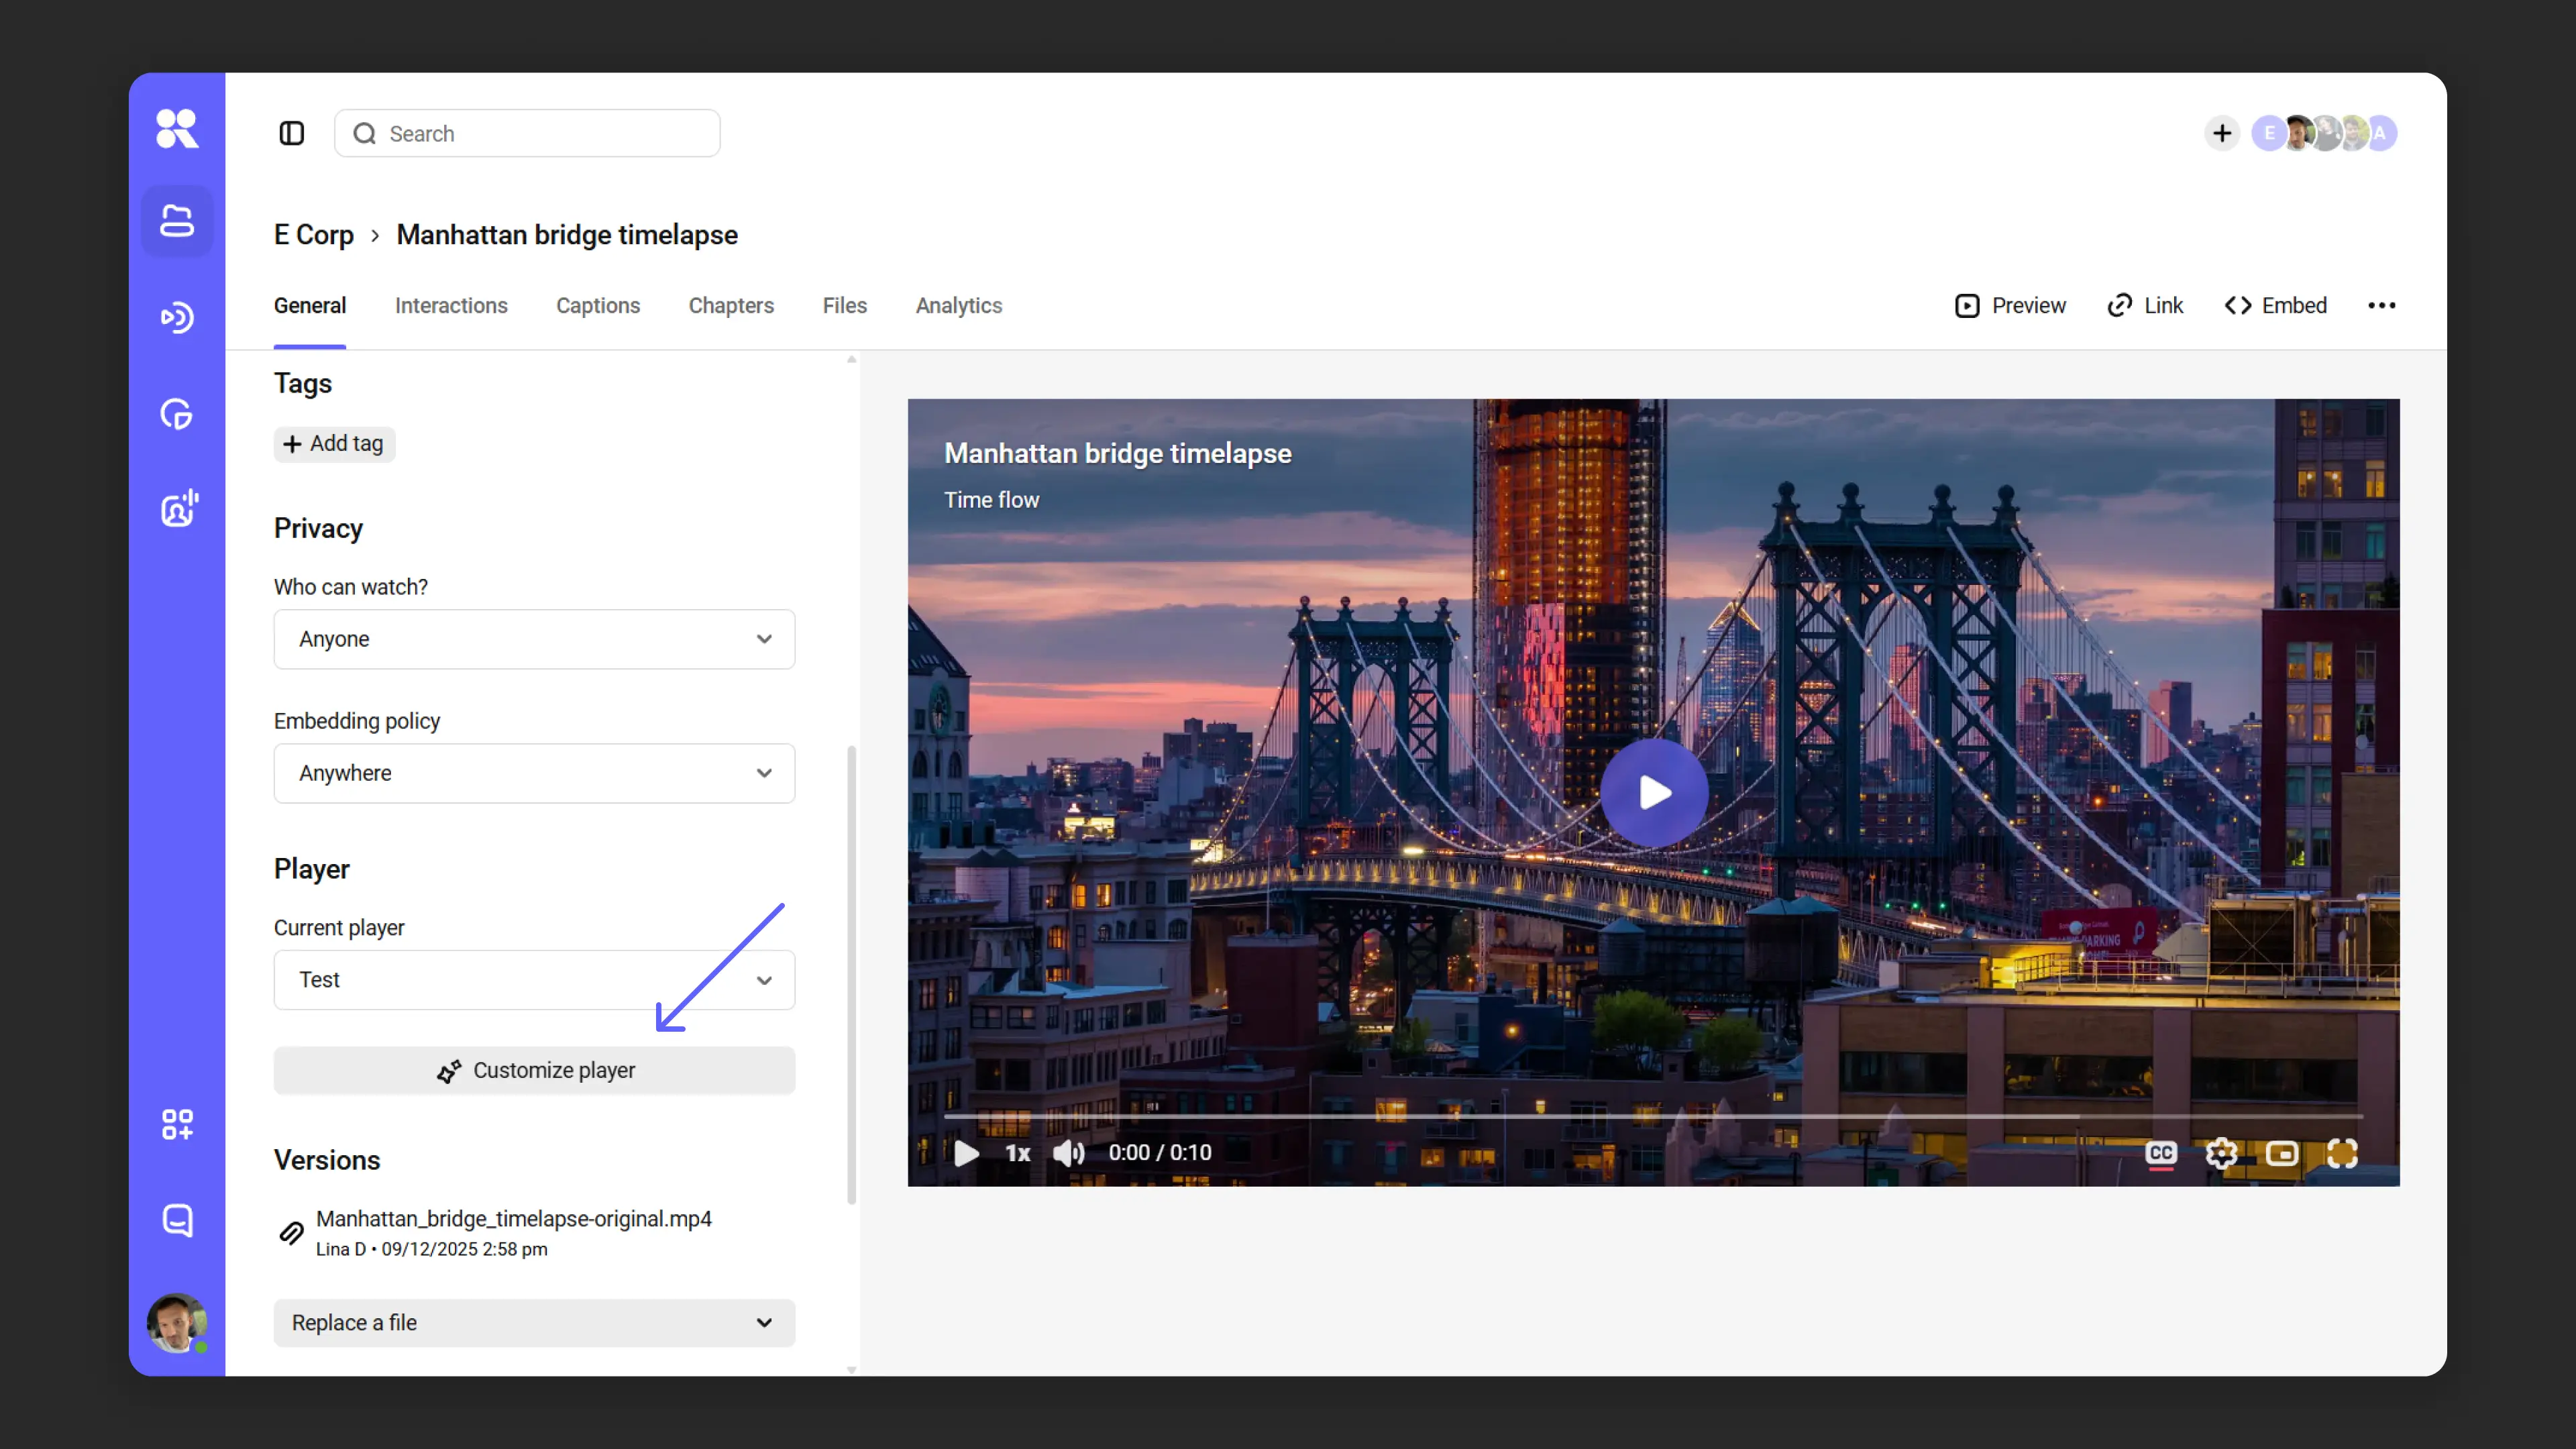
Task: Open the user profile avatar in sidebar
Action: point(177,1323)
